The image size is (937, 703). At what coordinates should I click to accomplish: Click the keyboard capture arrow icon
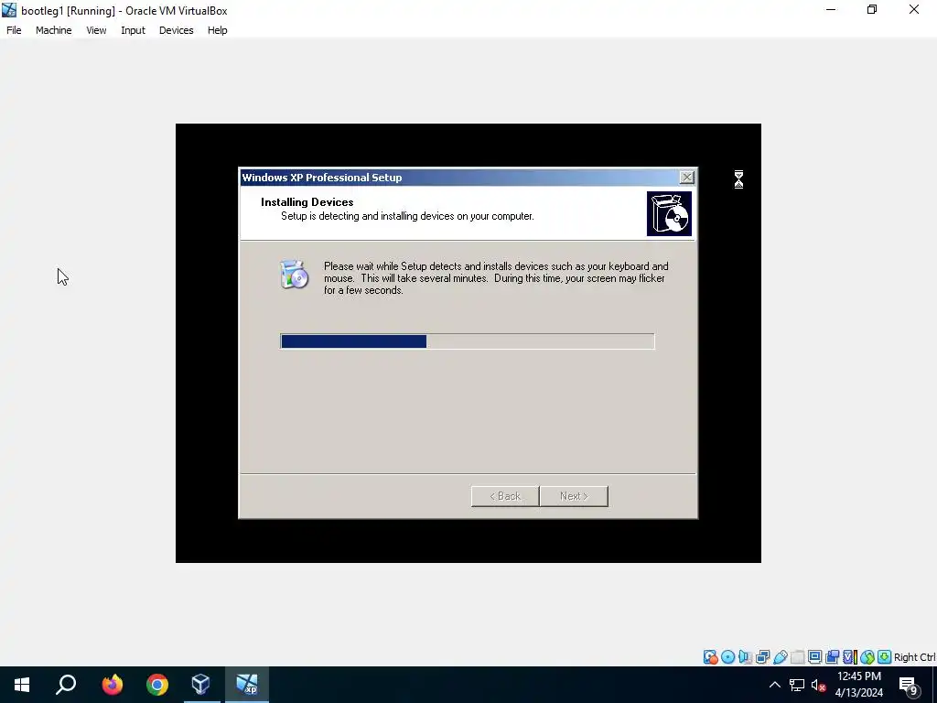[885, 657]
